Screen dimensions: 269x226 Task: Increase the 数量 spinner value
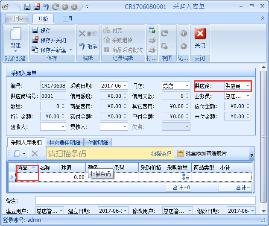coord(63,104)
